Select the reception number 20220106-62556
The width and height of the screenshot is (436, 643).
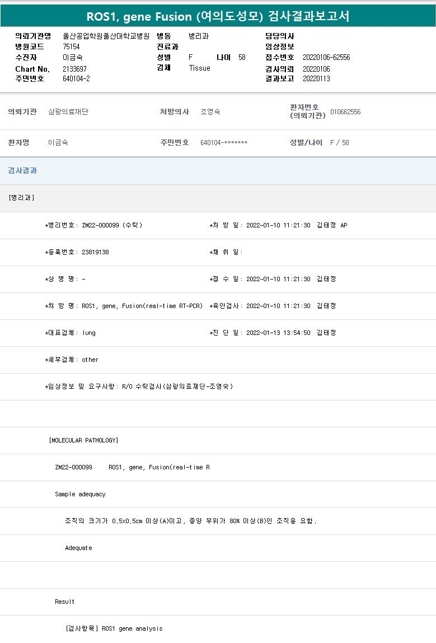326,57
